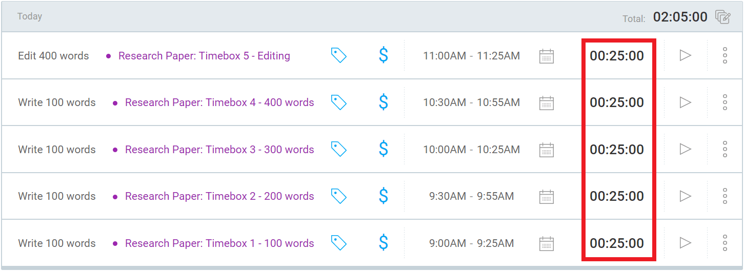744x271 pixels.
Task: Open kebab menu for Timebox 1 entry
Action: click(725, 243)
